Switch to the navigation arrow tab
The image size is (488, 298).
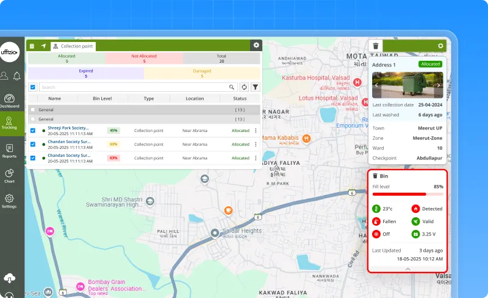43,46
